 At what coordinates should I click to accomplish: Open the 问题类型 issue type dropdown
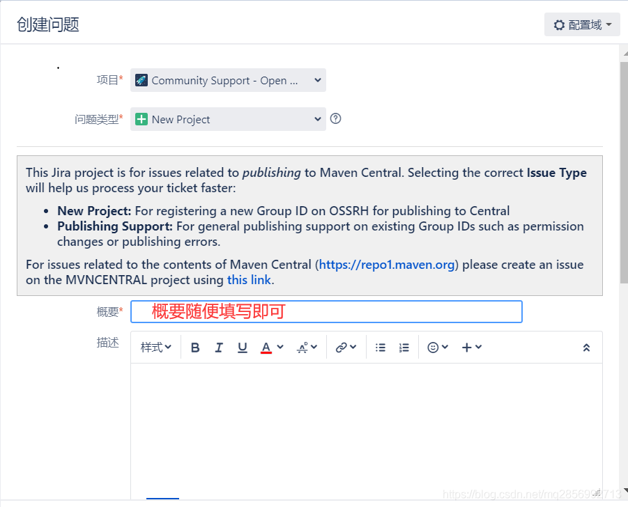pyautogui.click(x=228, y=119)
